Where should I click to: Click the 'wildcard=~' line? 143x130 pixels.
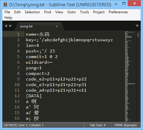[39, 62]
